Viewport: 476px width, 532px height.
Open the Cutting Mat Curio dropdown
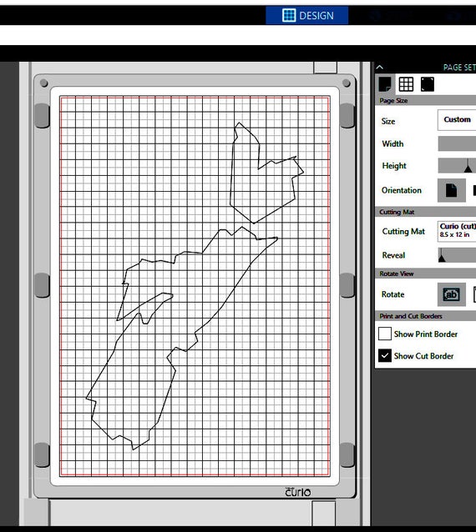pyautogui.click(x=457, y=231)
